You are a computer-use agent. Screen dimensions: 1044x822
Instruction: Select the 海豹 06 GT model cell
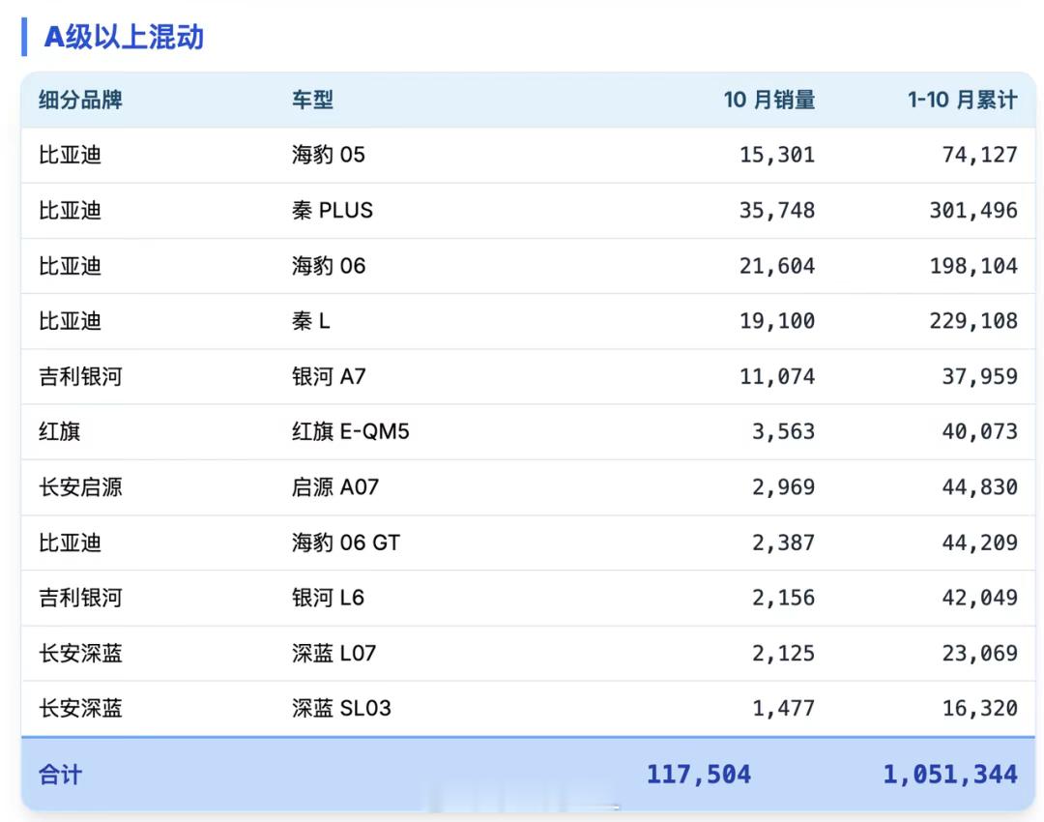[x=346, y=543]
